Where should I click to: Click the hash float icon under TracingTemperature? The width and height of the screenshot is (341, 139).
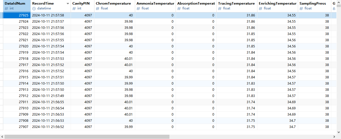click(x=220, y=8)
